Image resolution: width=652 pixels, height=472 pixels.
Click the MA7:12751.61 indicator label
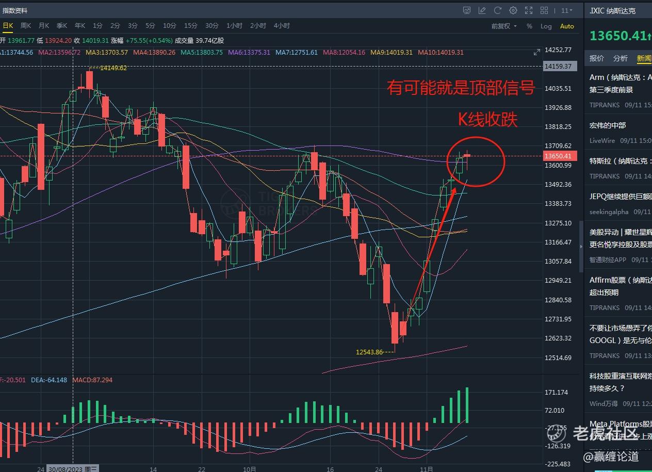tap(297, 53)
